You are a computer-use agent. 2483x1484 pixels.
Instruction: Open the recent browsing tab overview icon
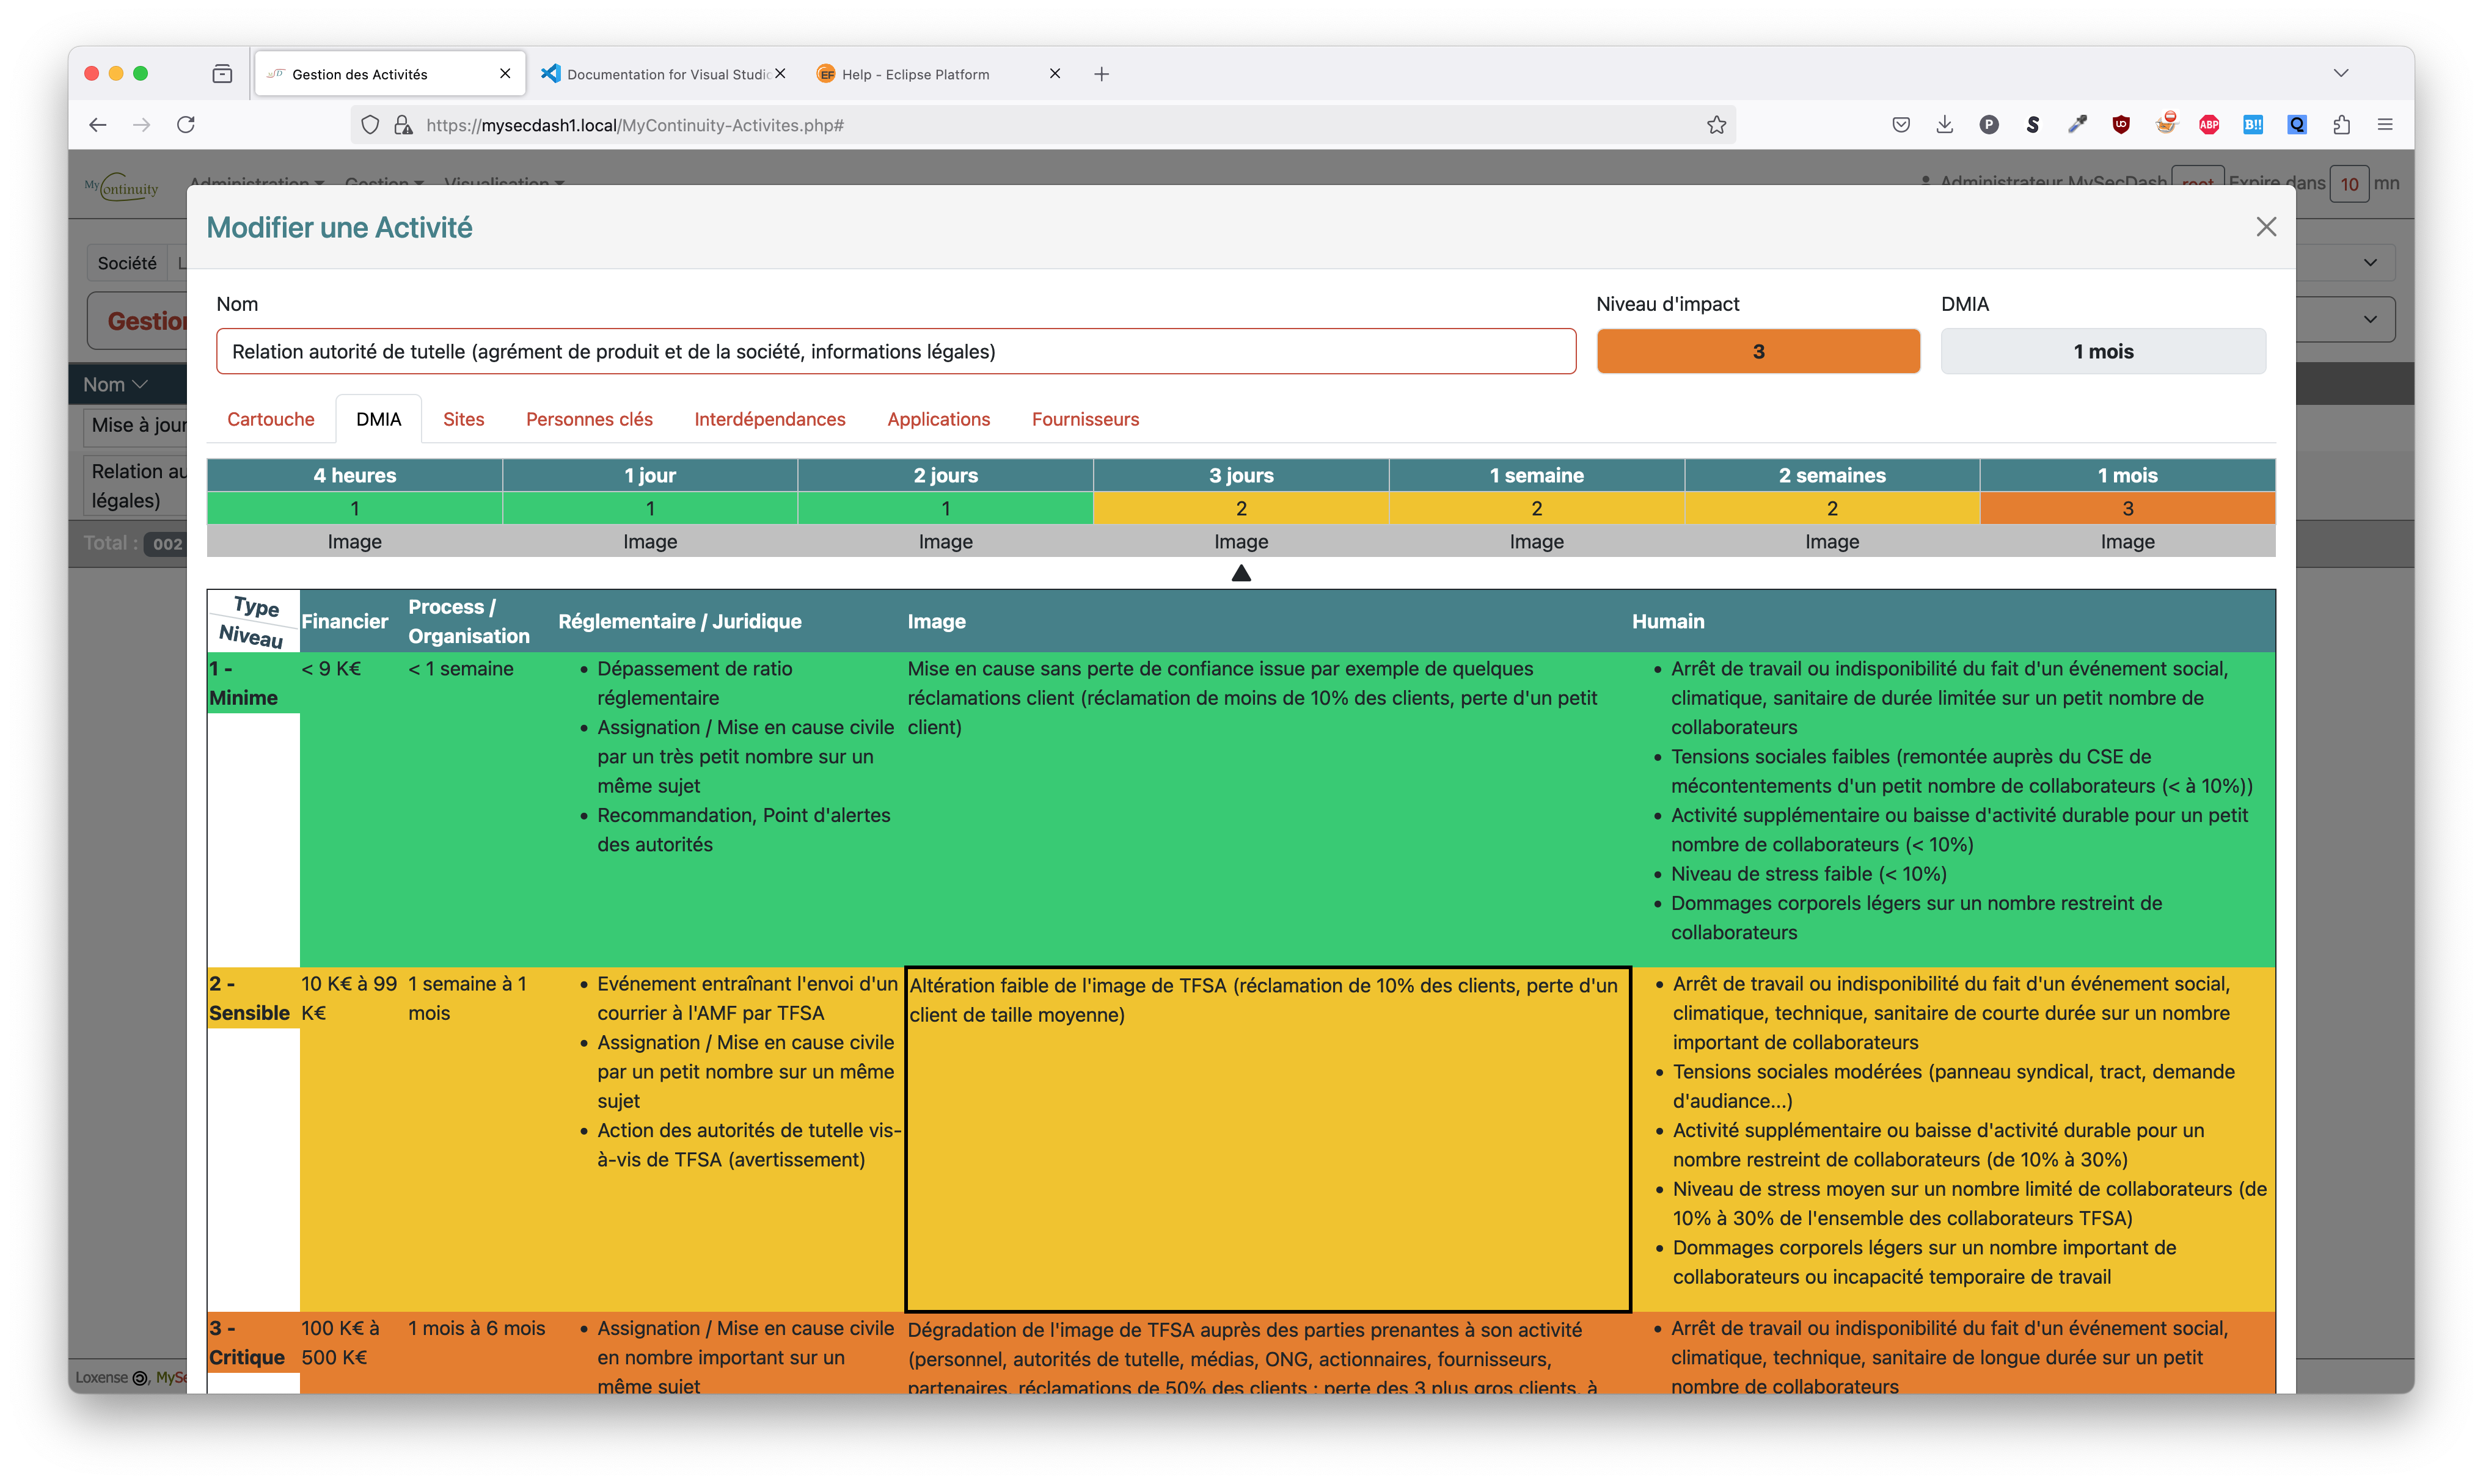point(222,74)
